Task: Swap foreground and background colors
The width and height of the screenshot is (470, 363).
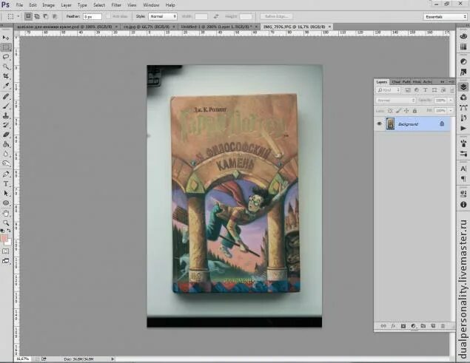Action: 9,231
